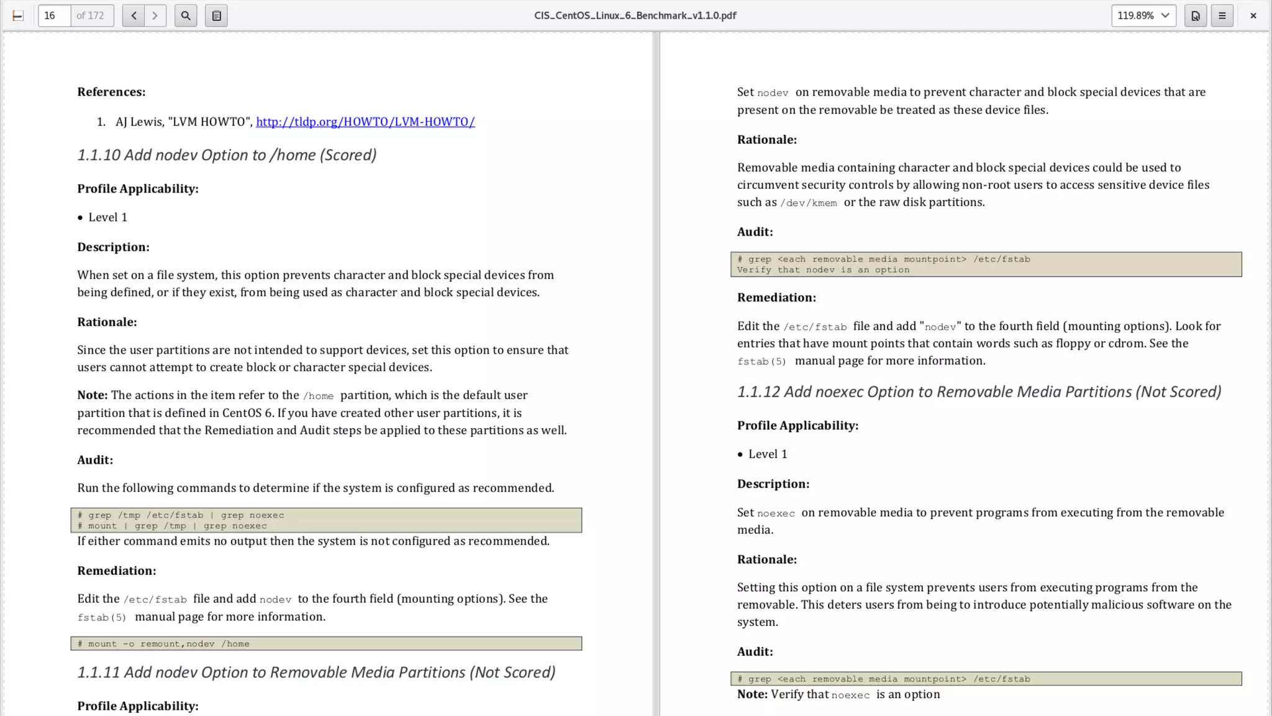Click the 'grep /tmp /etc/fstab' audit code box
Viewport: 1272px width, 716px height.
[x=326, y=520]
